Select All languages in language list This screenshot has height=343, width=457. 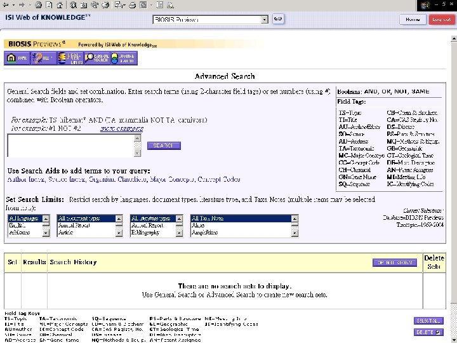25,218
